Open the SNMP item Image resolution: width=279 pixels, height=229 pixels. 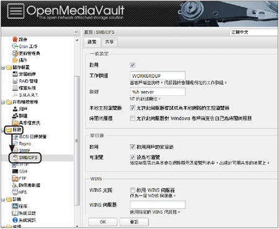pos(21,150)
